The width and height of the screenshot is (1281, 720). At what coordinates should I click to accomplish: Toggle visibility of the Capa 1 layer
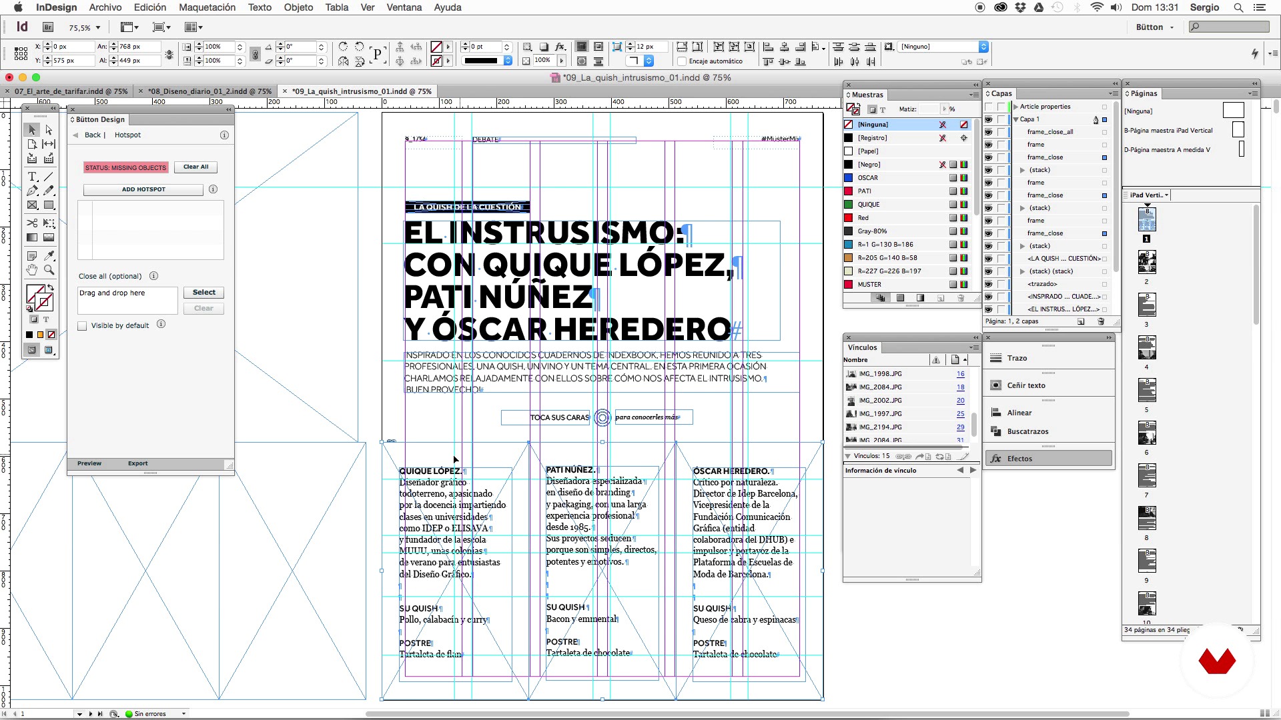989,119
